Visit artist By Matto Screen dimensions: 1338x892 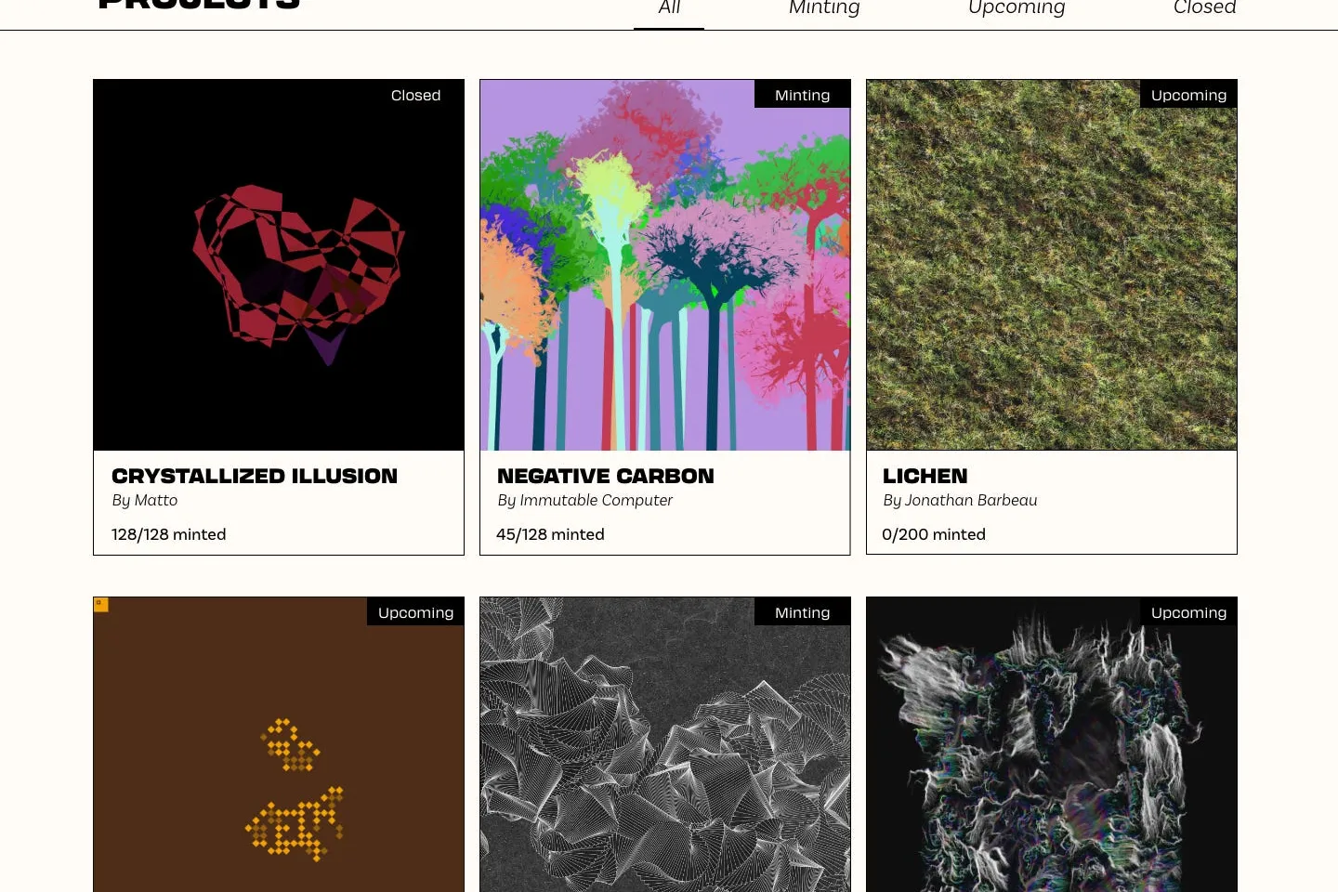145,500
